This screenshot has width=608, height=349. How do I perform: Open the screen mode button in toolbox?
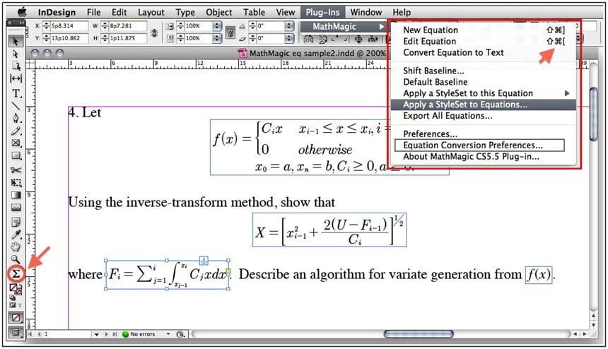coord(16,333)
